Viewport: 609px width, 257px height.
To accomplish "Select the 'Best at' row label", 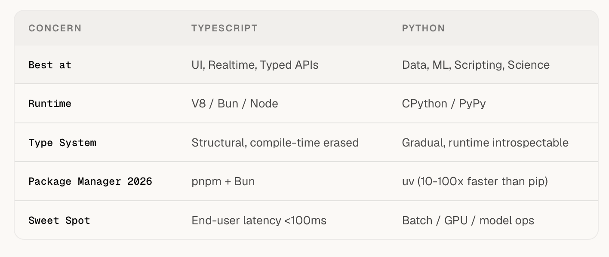I will tap(50, 65).
